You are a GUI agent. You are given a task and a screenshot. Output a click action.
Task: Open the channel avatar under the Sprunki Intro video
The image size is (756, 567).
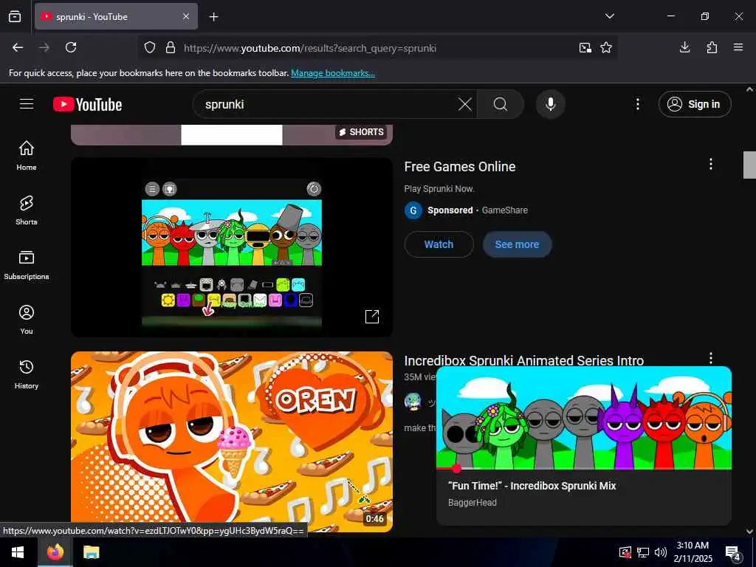click(413, 401)
